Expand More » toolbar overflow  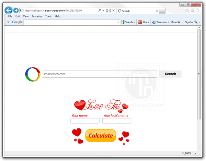[175, 22]
